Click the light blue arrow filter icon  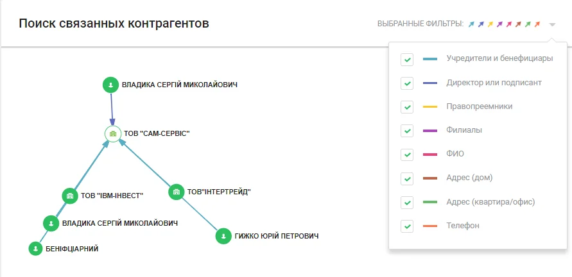click(x=471, y=24)
